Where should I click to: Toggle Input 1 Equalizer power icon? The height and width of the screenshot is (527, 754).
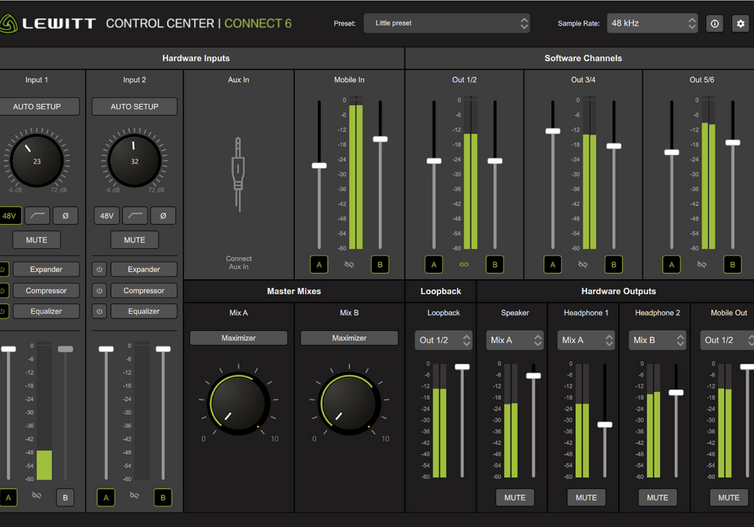(3, 311)
